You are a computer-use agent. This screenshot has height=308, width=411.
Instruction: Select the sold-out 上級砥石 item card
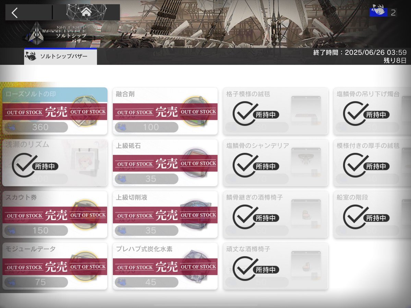[165, 163]
